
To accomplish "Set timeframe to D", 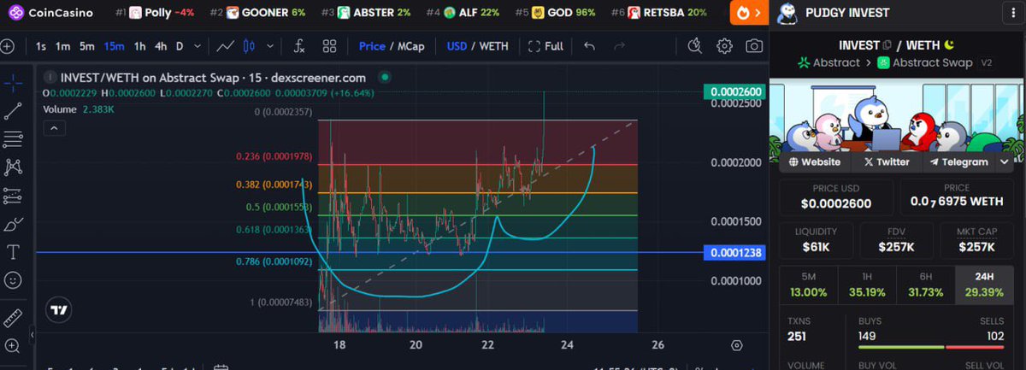I will [180, 46].
